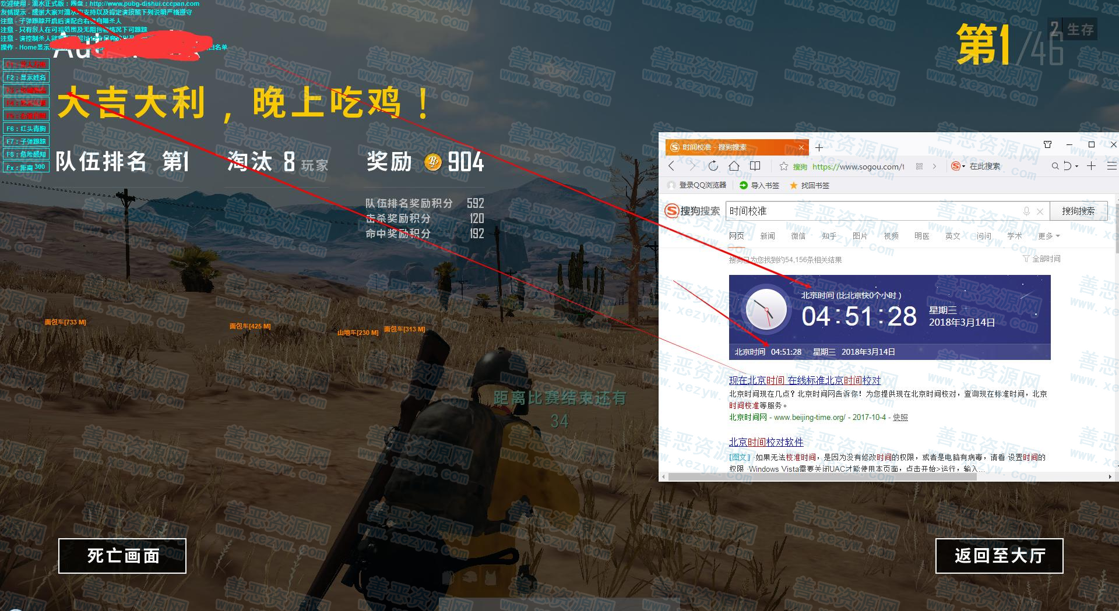Clear the Sogou search text with X
The width and height of the screenshot is (1119, 611).
[1040, 211]
